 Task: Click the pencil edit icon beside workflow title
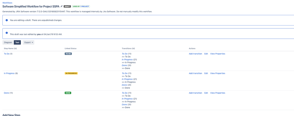point(62,6)
